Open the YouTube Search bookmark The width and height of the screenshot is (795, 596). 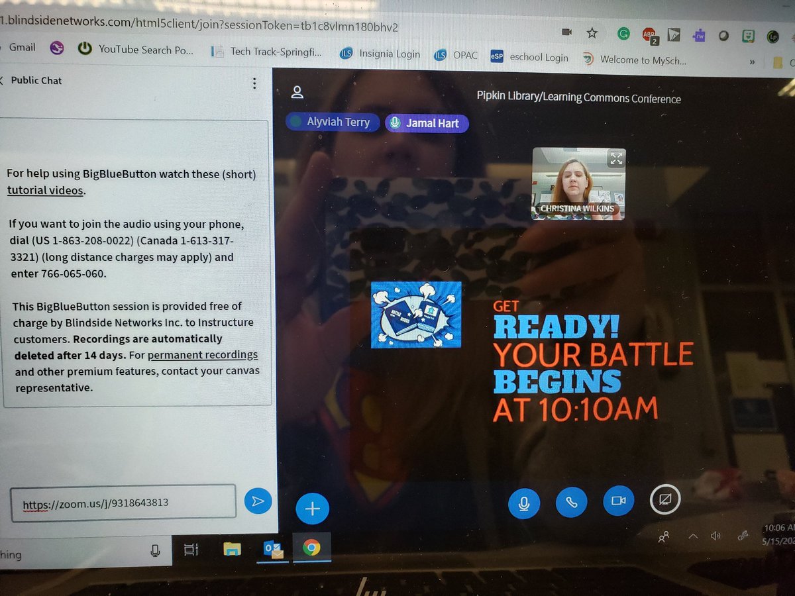(134, 49)
